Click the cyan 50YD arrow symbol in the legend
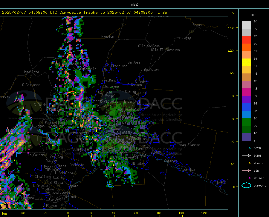The width and height of the screenshot is (269, 217). (246, 148)
